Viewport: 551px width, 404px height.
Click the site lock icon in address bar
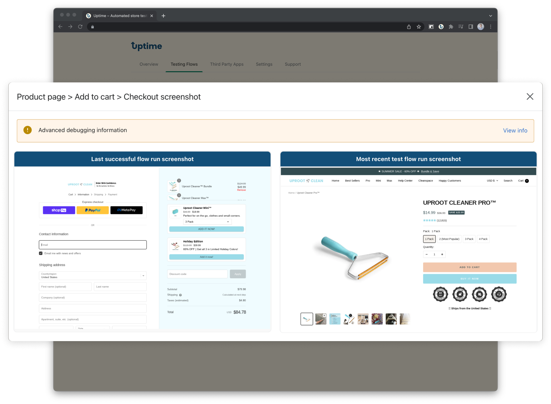[x=92, y=27]
